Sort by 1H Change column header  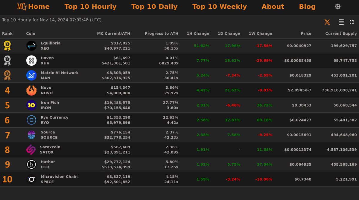(x=198, y=33)
